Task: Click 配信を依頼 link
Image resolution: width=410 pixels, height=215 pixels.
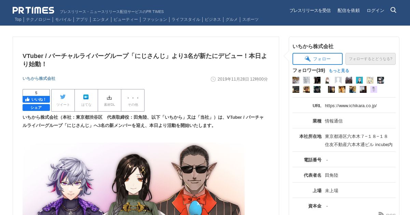Action: [348, 11]
